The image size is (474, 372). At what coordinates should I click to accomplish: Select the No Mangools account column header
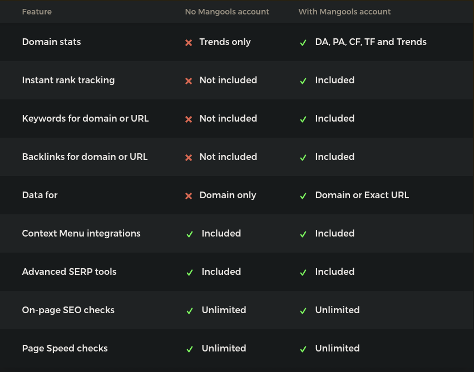pyautogui.click(x=227, y=12)
